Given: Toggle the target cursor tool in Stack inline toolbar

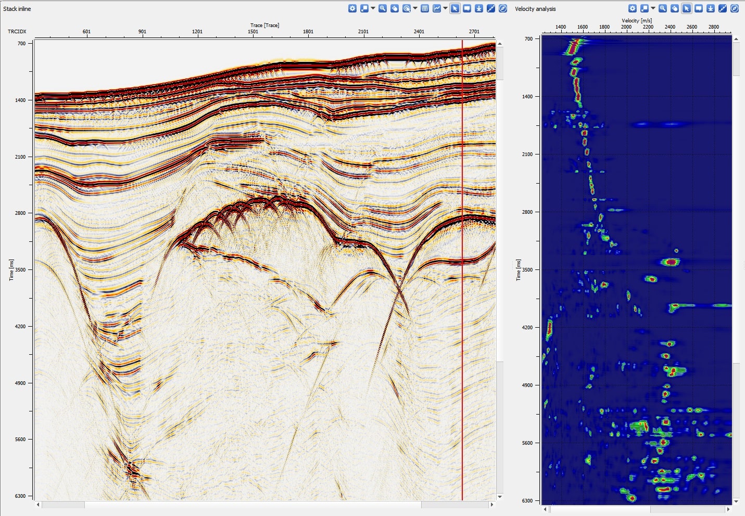Looking at the screenshot, I should [x=407, y=8].
